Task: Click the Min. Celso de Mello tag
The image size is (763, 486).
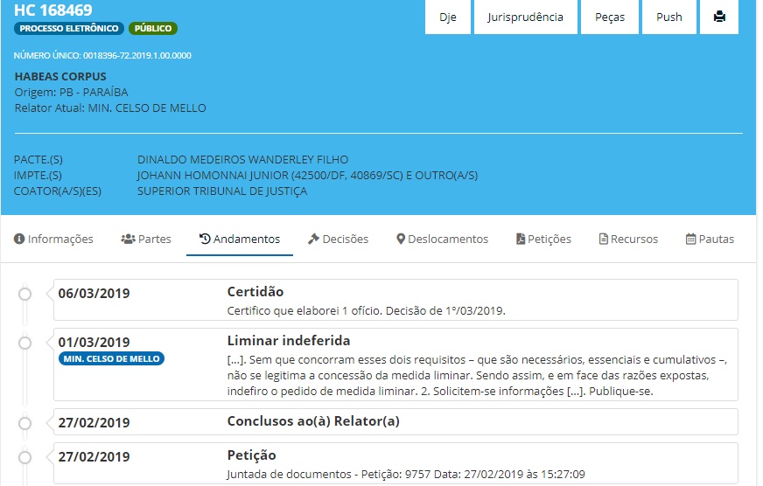Action: pos(112,358)
